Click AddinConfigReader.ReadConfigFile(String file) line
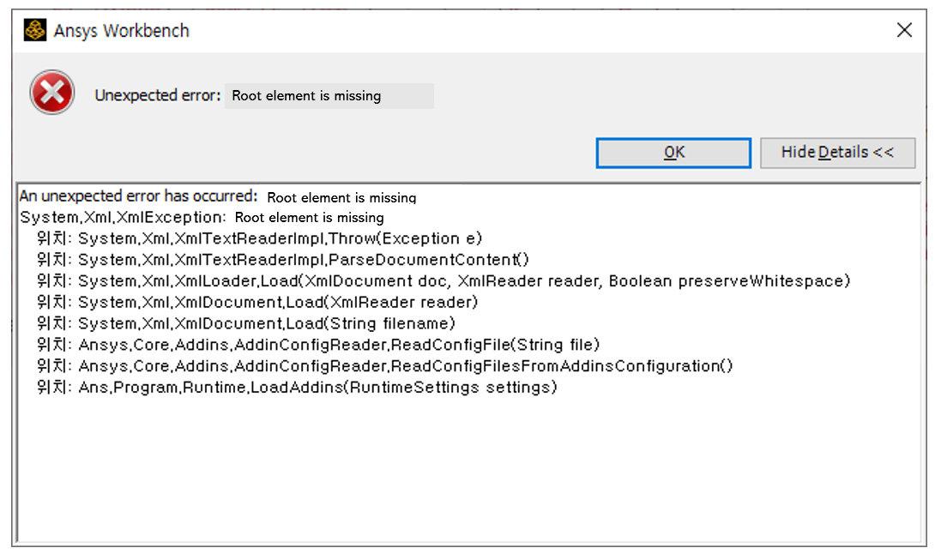This screenshot has width=935, height=554. point(318,345)
